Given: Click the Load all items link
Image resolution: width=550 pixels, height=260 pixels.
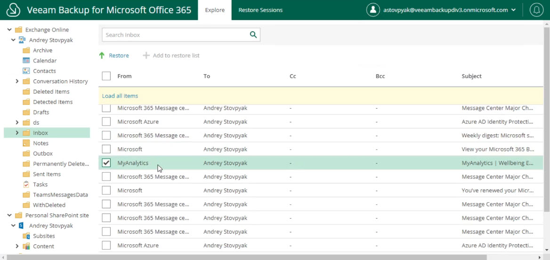Looking at the screenshot, I should pyautogui.click(x=120, y=95).
